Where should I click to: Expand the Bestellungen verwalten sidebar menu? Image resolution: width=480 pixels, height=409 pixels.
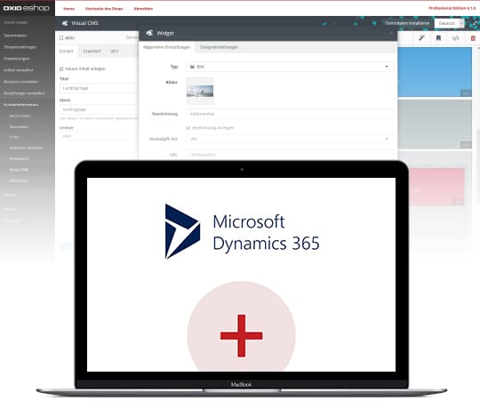pyautogui.click(x=24, y=93)
